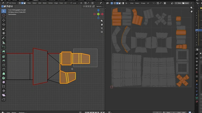Select the Scale tool
The image size is (202, 113).
[x=4, y=29]
